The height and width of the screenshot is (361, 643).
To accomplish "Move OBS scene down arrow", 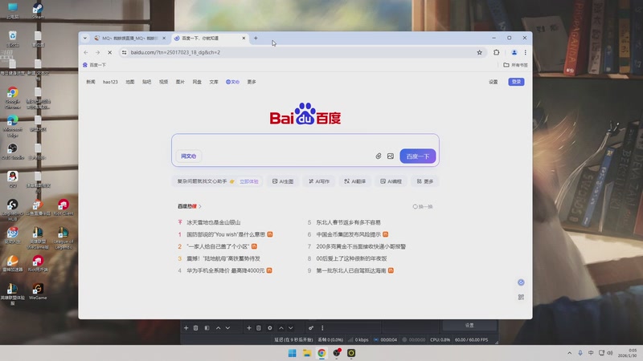I will point(227,328).
